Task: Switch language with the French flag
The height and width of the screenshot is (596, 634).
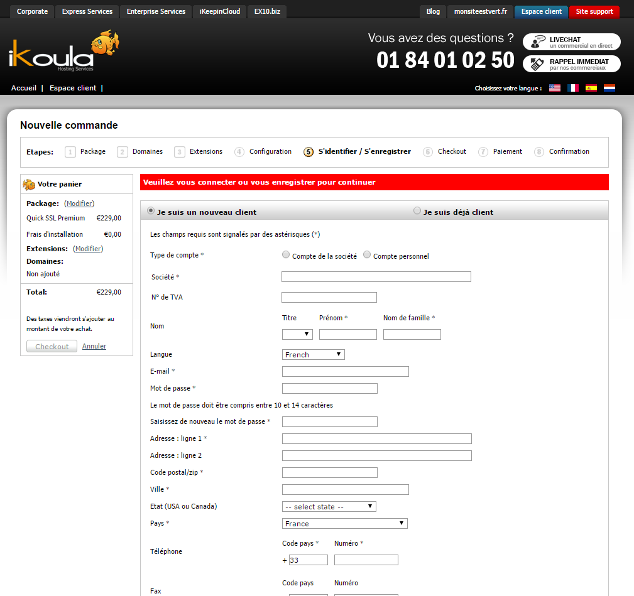Action: click(572, 88)
